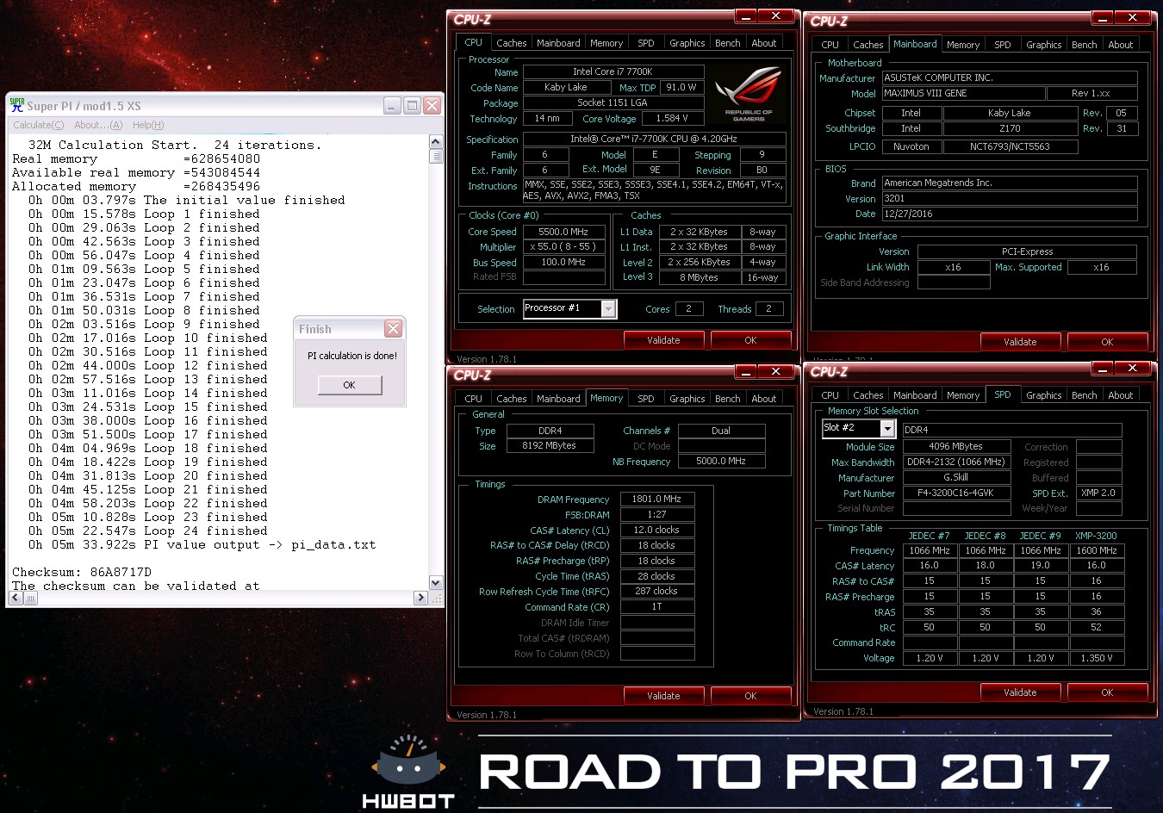Minimize the CPU-Z CPU tab window
Image resolution: width=1163 pixels, height=813 pixels.
(x=746, y=16)
